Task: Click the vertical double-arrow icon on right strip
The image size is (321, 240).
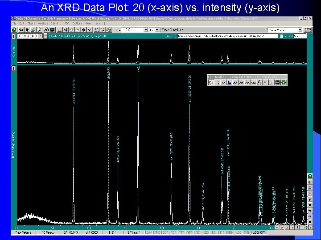Action: coord(310,205)
